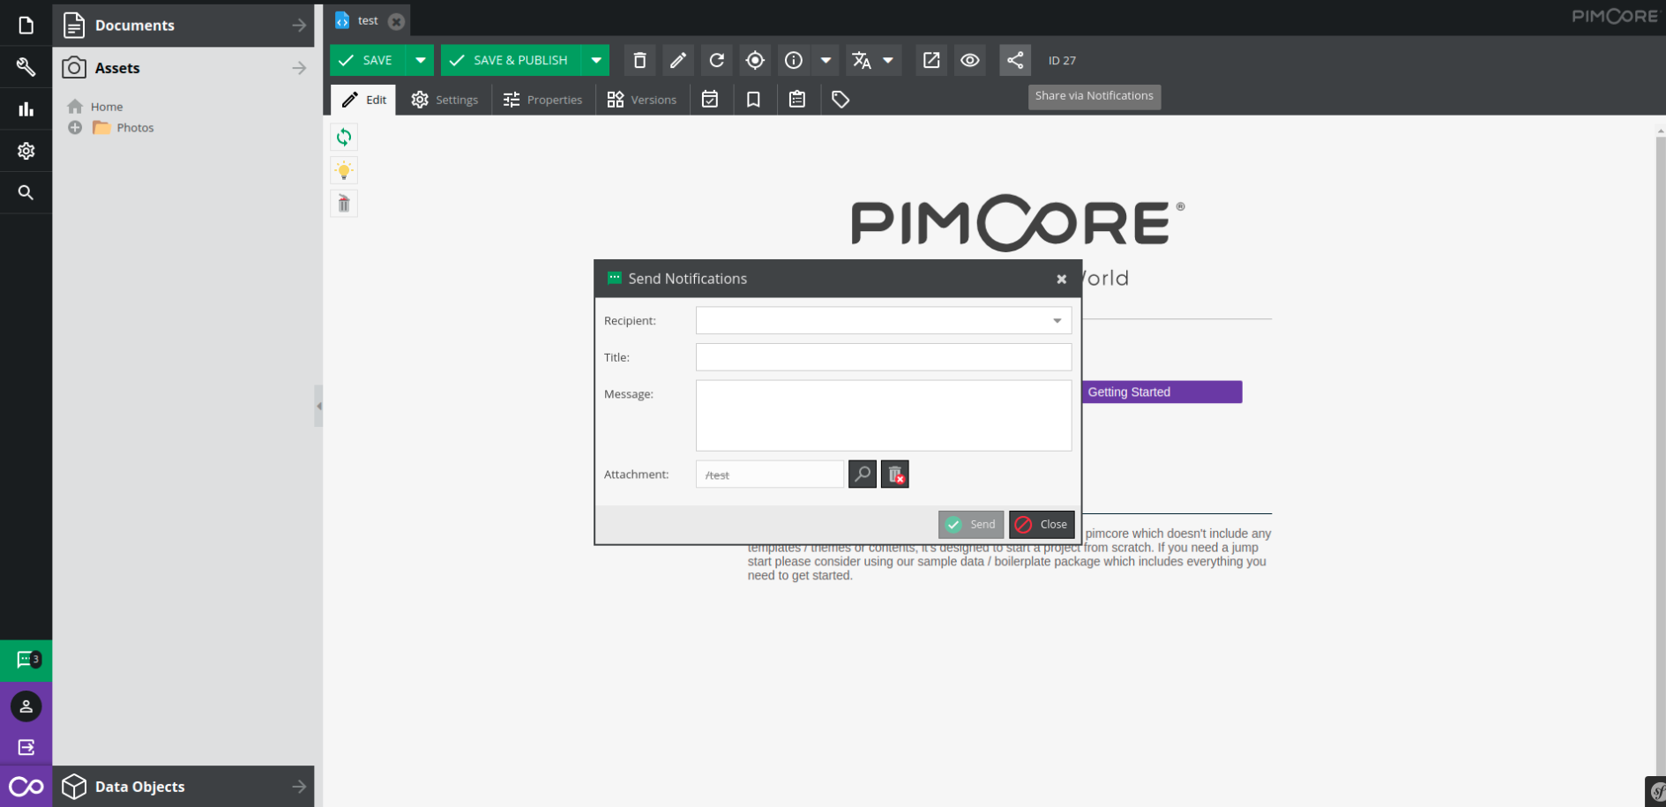Switch to the Properties tab

542,100
